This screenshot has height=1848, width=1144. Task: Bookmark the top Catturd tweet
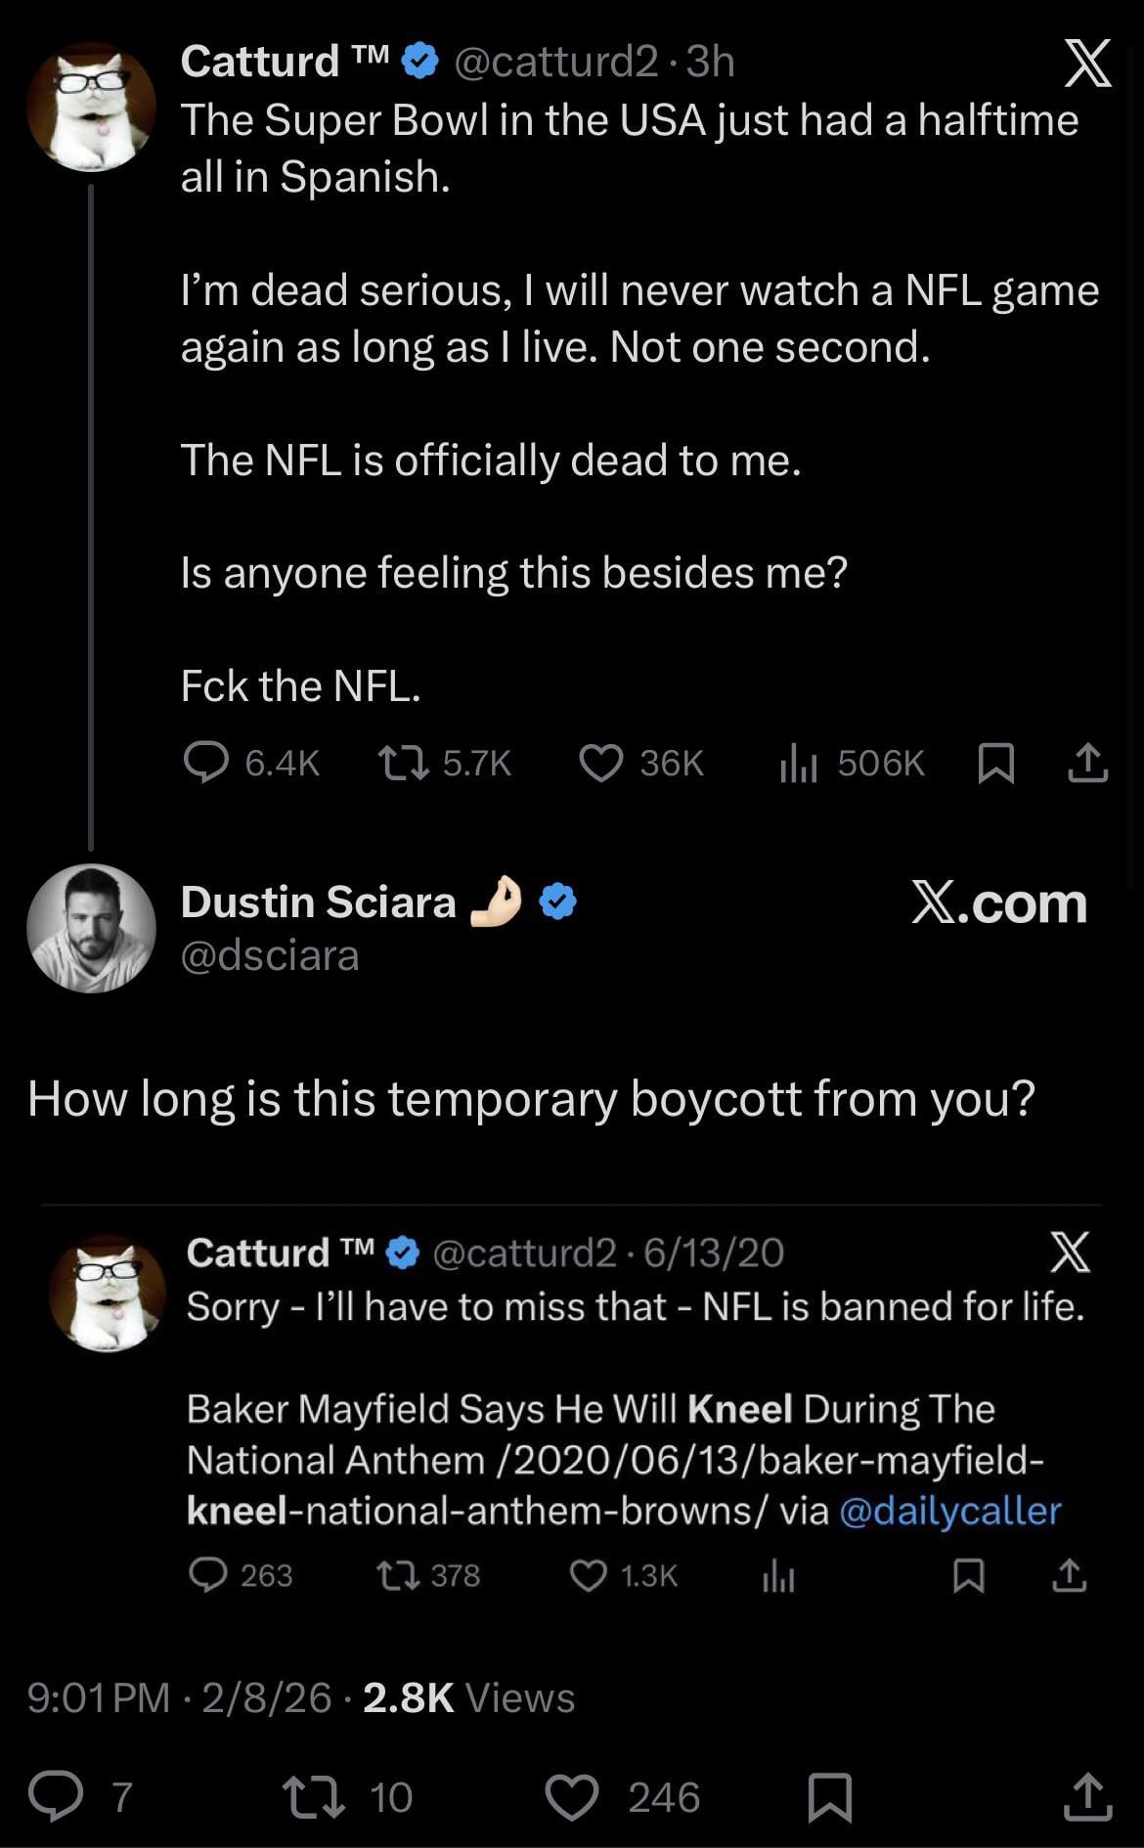pyautogui.click(x=995, y=763)
